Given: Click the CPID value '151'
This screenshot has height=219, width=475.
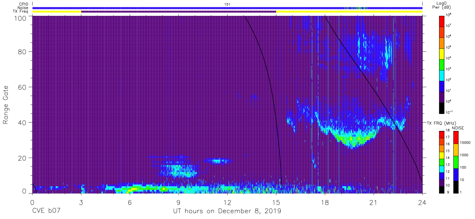Looking at the screenshot, I should click(227, 4).
